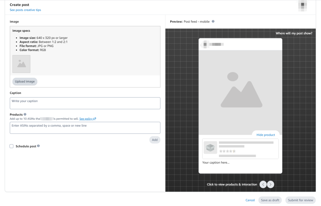
Task: Click the Save as draft button
Action: [x=270, y=200]
